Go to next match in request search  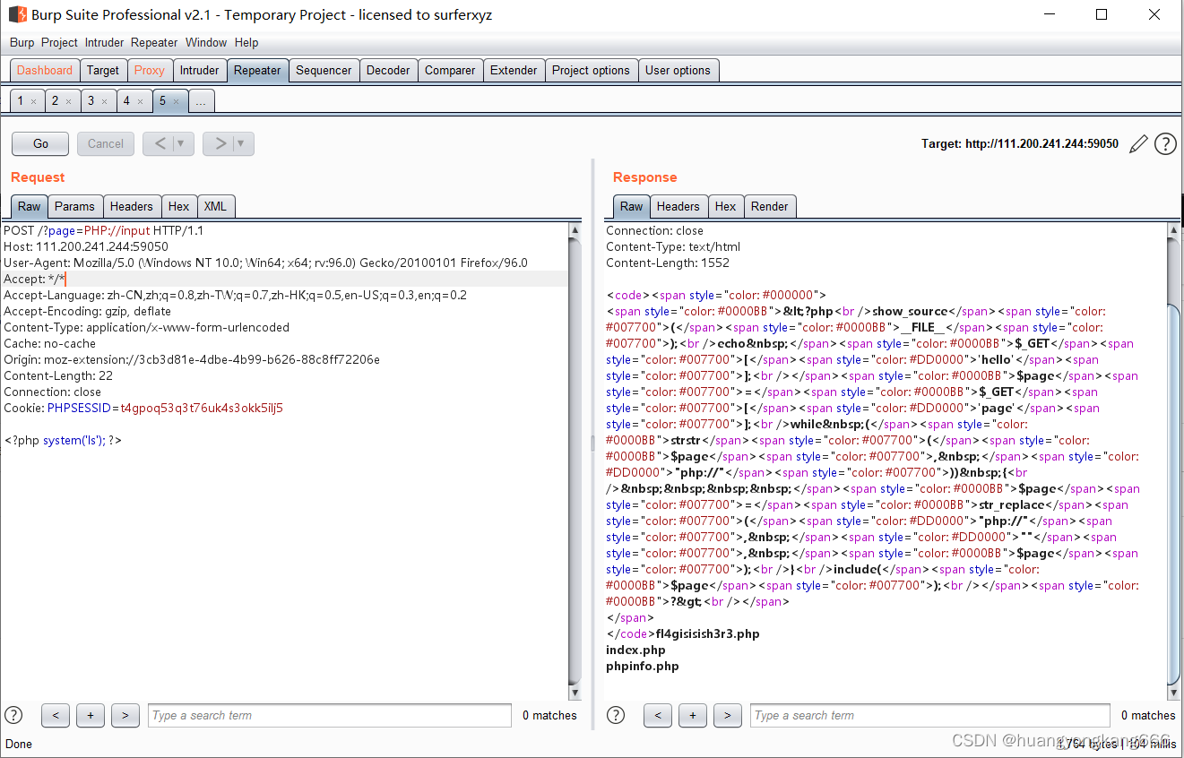(125, 715)
